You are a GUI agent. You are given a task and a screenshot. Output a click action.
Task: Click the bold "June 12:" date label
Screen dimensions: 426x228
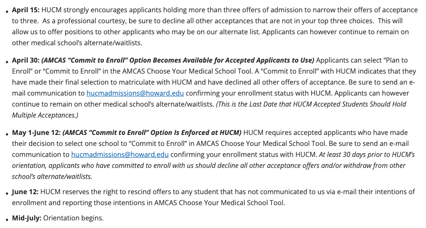coord(25,192)
